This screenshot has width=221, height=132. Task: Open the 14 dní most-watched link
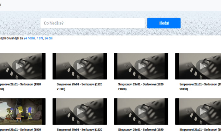pos(49,38)
